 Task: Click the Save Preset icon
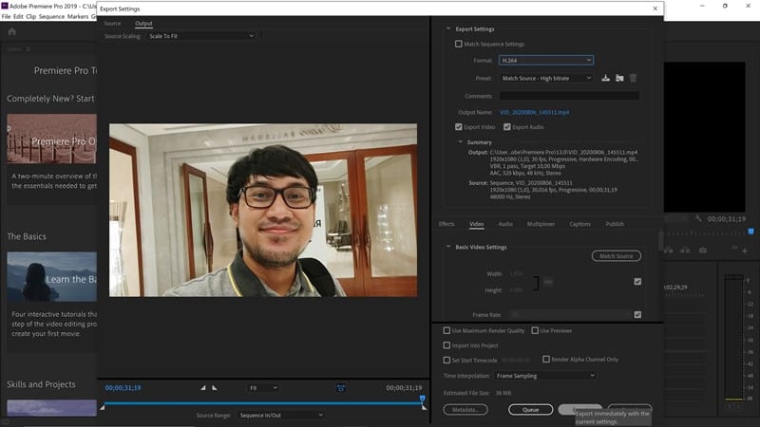click(x=605, y=78)
